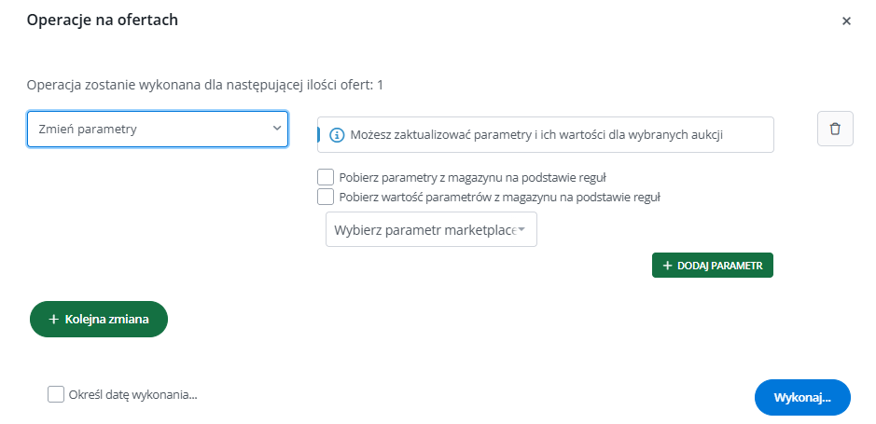876x424 pixels.
Task: Check the Określ datę wykonania box
Action: 56,394
